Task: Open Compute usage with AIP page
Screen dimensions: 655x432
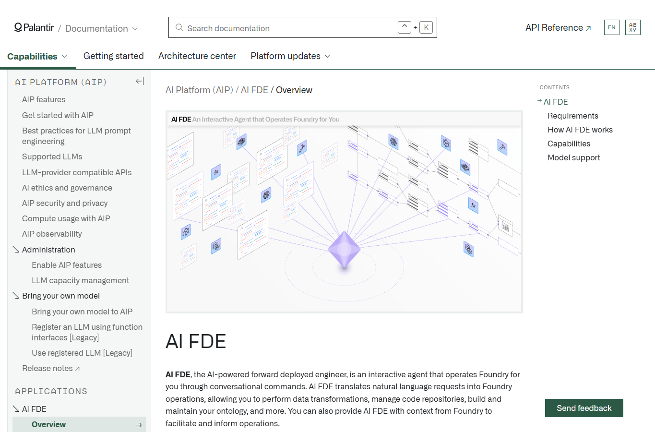Action: pos(66,218)
